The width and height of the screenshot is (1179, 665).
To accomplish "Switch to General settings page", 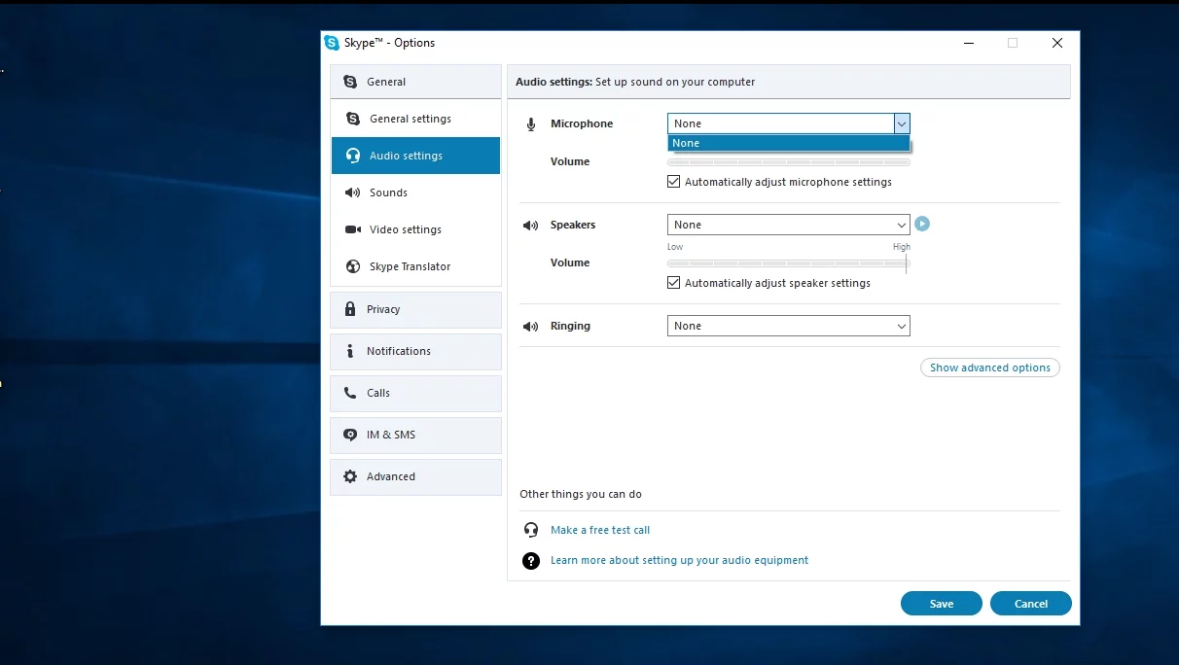I will pos(410,119).
